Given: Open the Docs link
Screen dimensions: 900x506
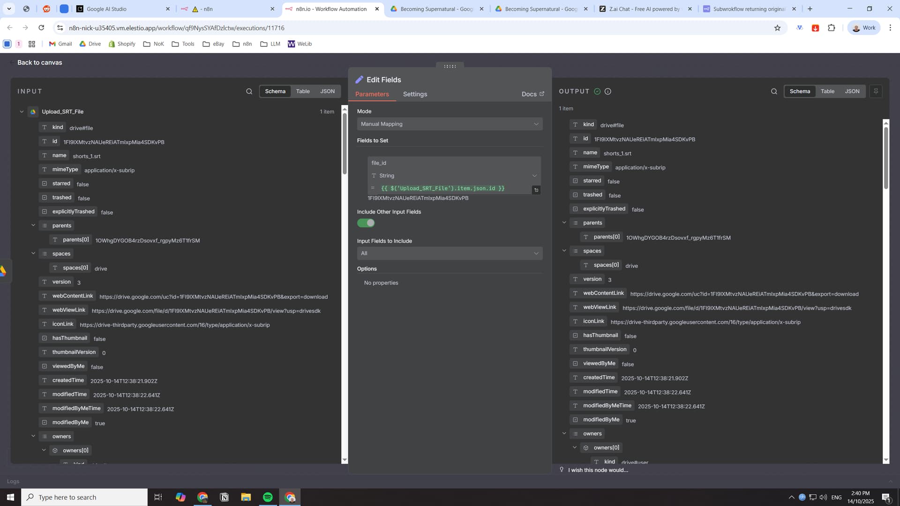Looking at the screenshot, I should (x=532, y=94).
